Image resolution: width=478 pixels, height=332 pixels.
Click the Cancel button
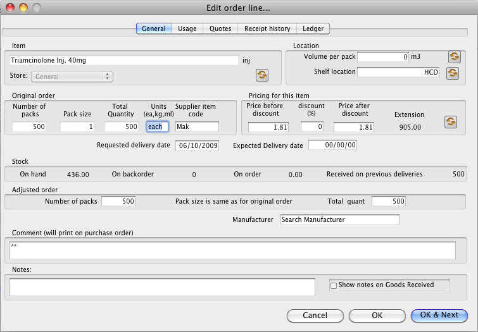click(315, 316)
